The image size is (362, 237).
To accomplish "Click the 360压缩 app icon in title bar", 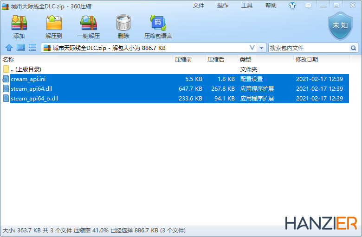I will pos(6,6).
